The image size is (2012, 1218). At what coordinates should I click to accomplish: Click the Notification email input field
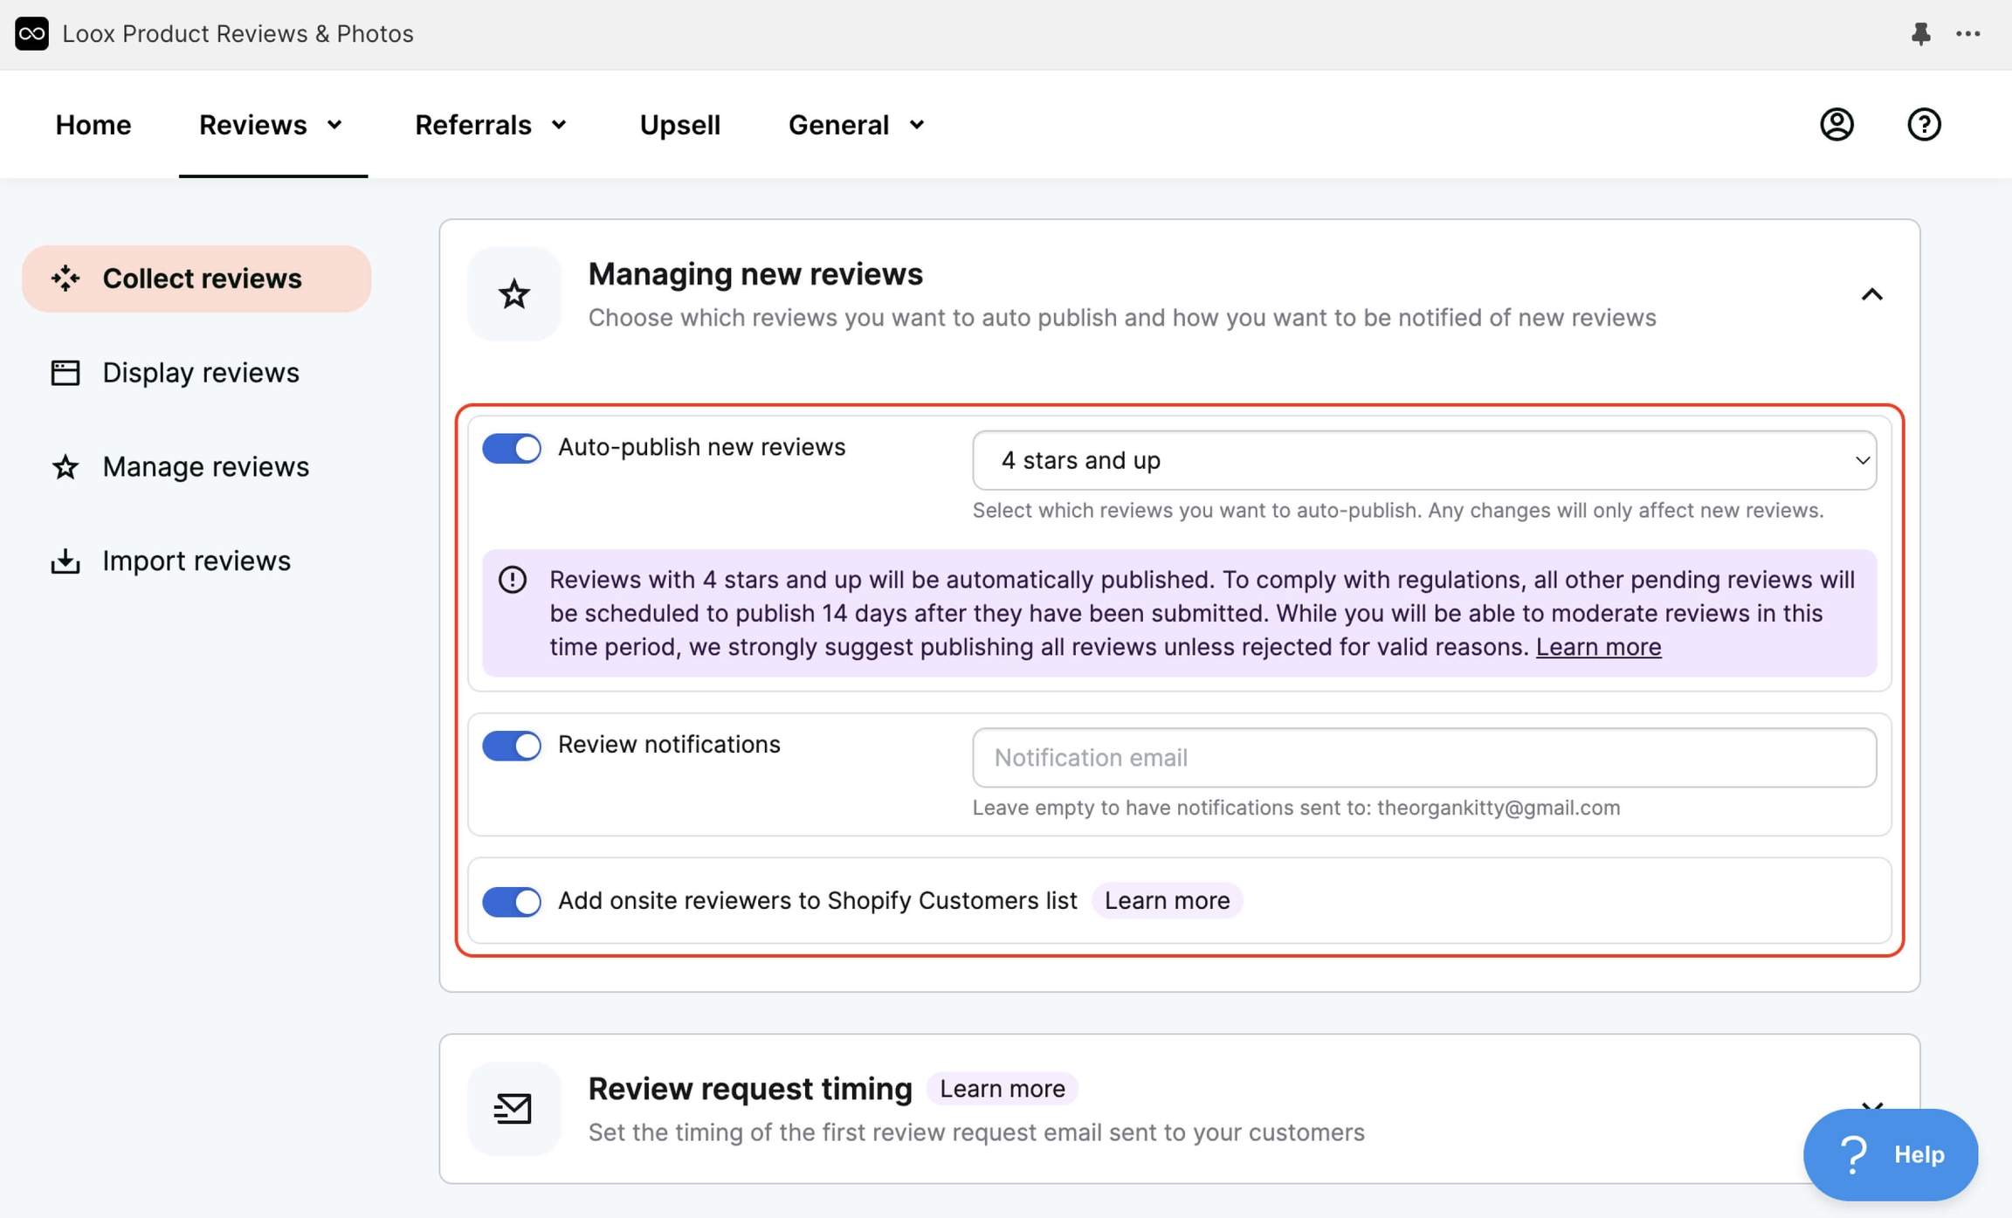tap(1423, 757)
